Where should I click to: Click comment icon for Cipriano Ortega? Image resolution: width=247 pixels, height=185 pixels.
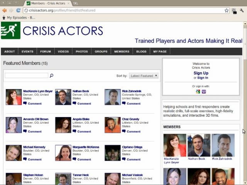coord(124,159)
